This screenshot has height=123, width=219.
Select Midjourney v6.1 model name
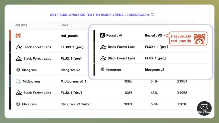[74, 81]
